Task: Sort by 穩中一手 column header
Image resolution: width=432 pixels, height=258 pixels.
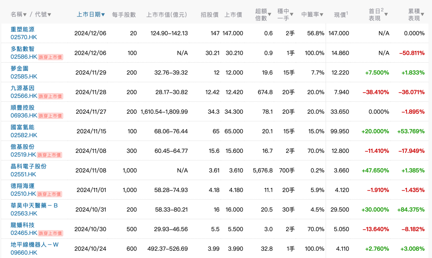Action: pos(285,15)
